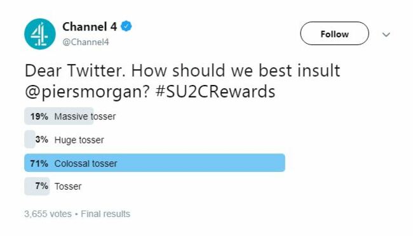
Task: Open the #SU2CRewards hashtag
Action: pyautogui.click(x=215, y=91)
